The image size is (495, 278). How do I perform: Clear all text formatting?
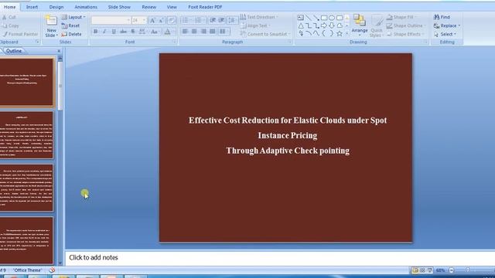coord(172,21)
